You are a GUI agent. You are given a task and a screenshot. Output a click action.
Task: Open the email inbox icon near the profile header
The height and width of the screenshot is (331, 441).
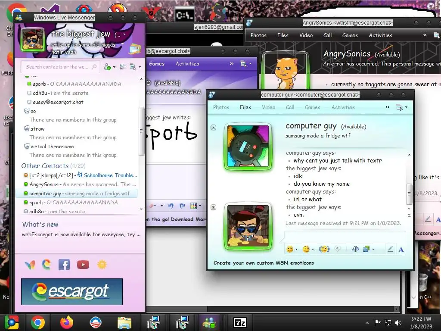click(x=135, y=48)
